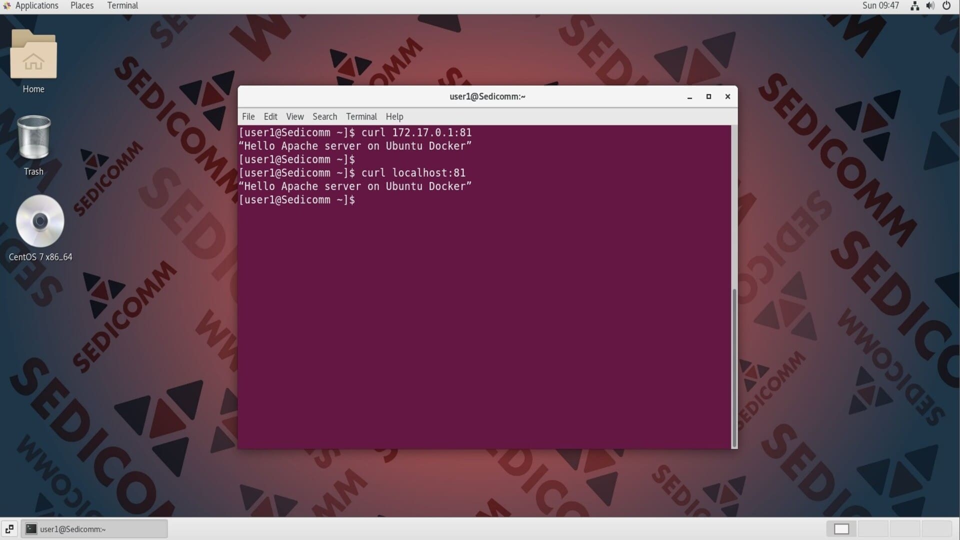Select the first workspace in switcher
The image size is (960, 540).
pyautogui.click(x=841, y=528)
